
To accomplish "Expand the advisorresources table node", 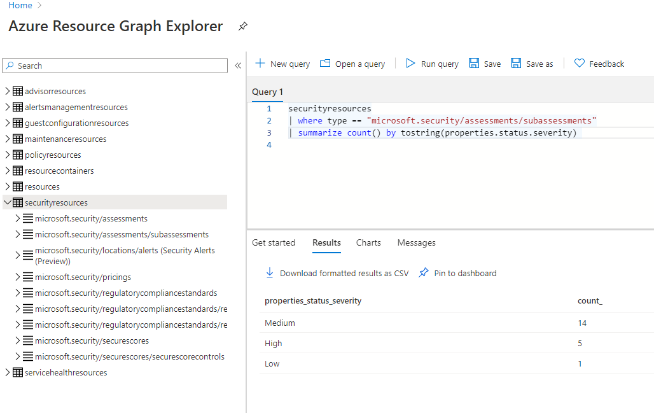I will coord(8,91).
